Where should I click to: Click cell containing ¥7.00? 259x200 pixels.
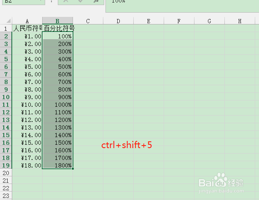click(27, 82)
